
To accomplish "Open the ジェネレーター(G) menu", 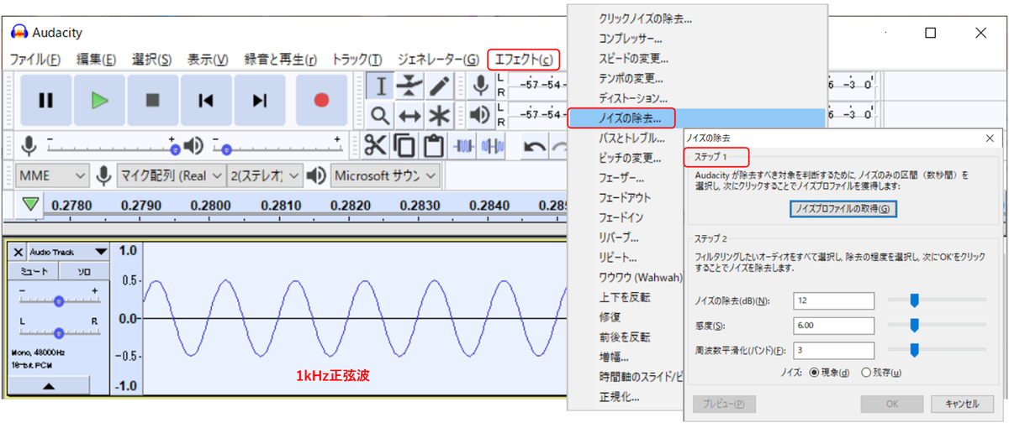I will (437, 60).
